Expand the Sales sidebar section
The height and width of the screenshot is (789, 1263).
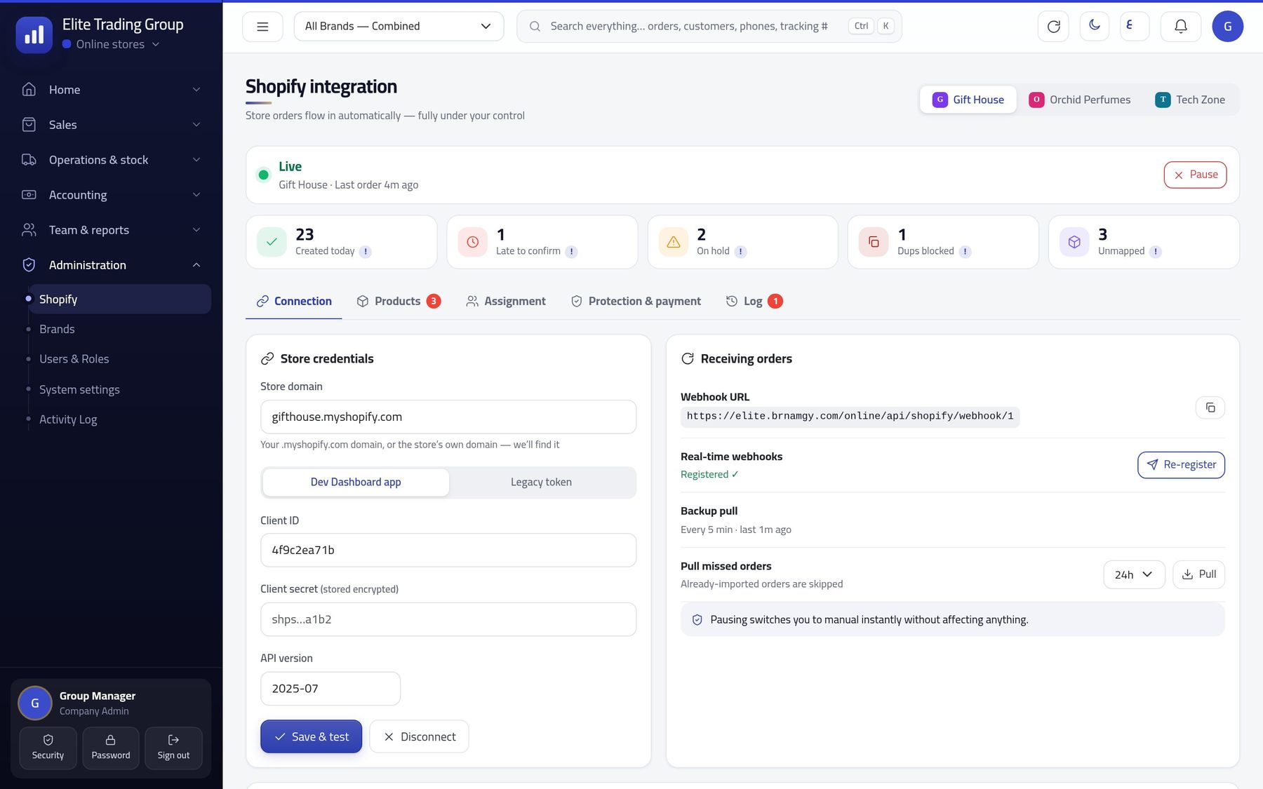click(111, 125)
